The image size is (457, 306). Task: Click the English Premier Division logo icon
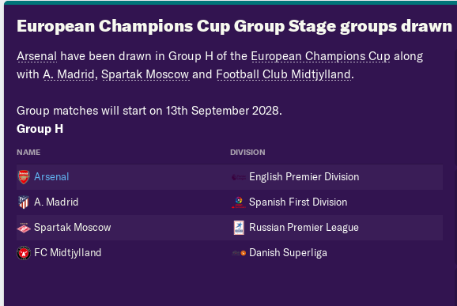(239, 177)
